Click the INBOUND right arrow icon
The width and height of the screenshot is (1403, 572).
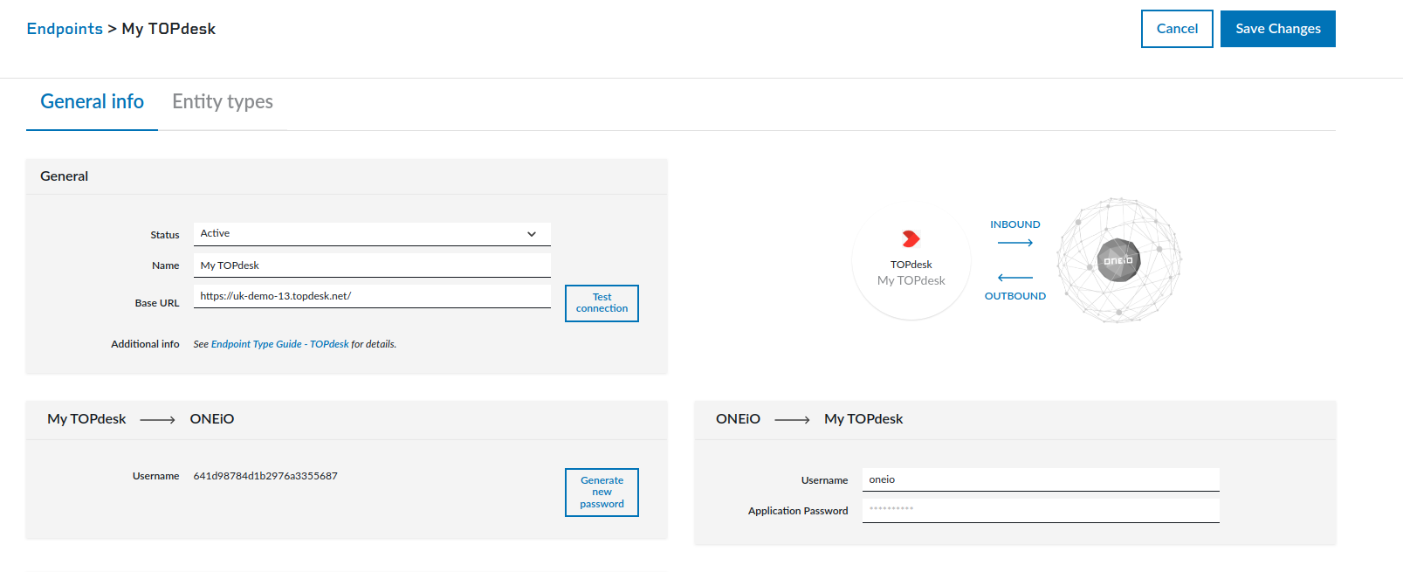pos(1014,243)
